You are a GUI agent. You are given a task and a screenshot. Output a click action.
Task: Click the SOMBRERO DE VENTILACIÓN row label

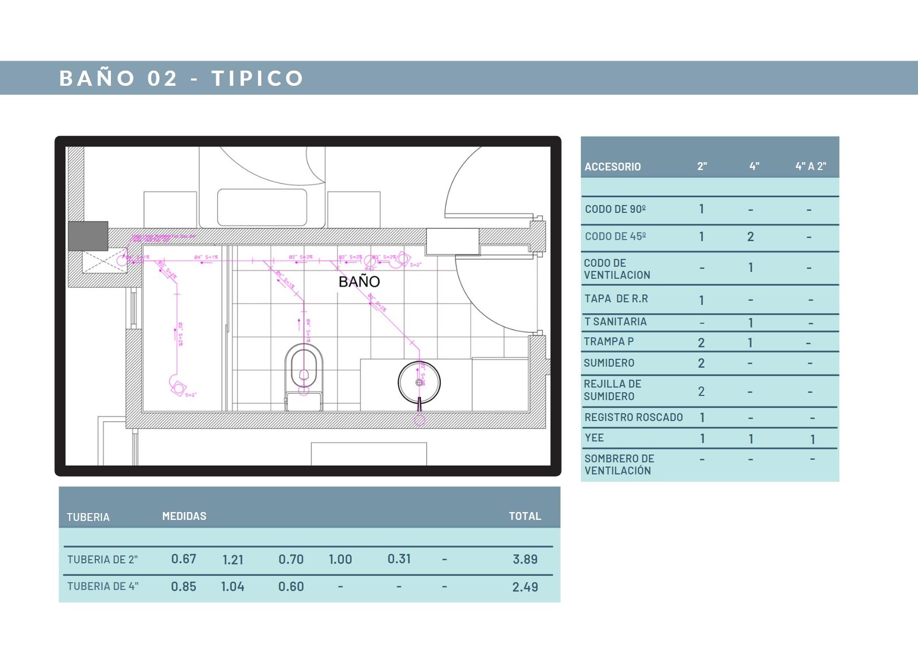(x=619, y=464)
